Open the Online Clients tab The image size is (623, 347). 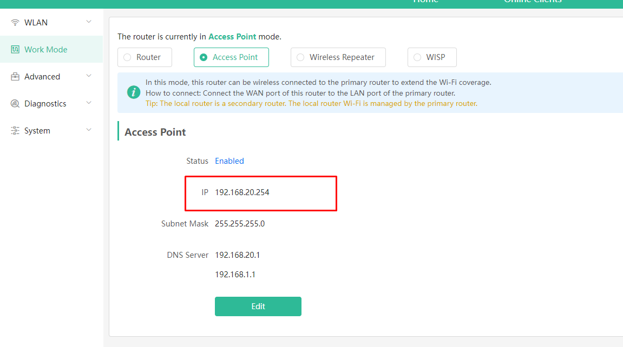click(533, 2)
